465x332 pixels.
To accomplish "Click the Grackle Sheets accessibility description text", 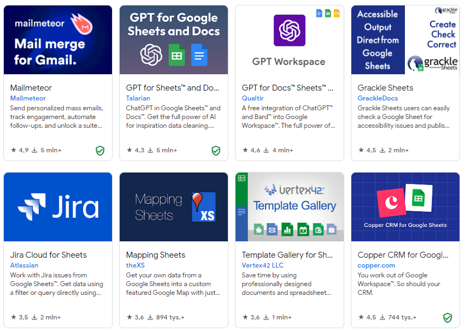I will coord(404,117).
